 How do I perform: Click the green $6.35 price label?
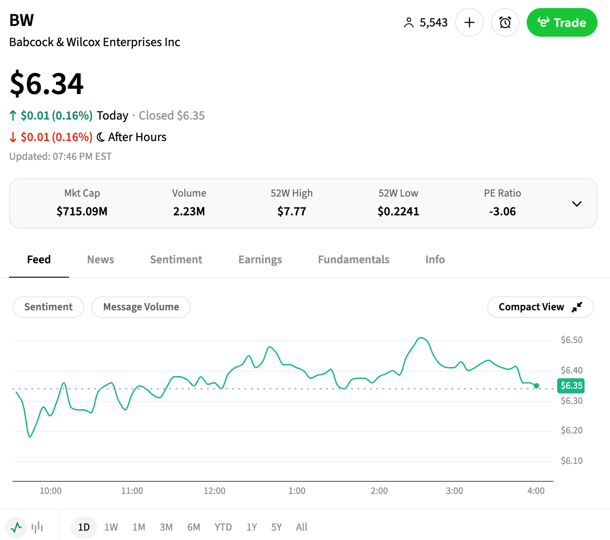click(571, 386)
